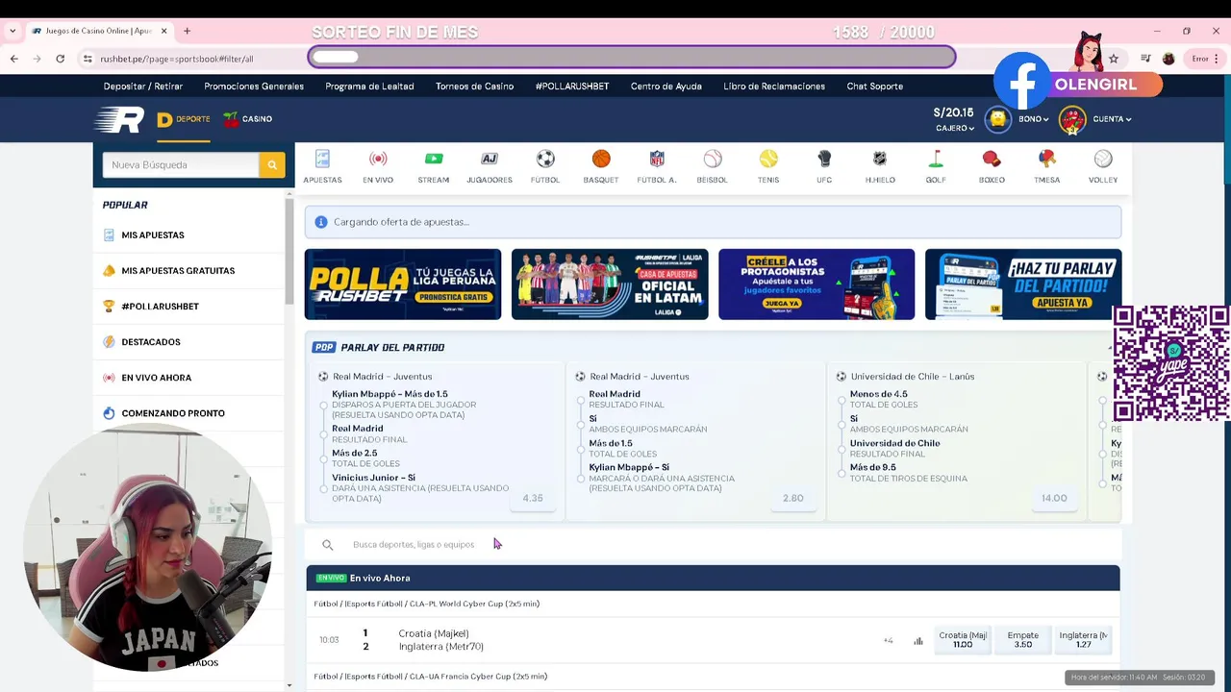The width and height of the screenshot is (1231, 692).
Task: Bet on Empate odds 3.50
Action: 1022,640
